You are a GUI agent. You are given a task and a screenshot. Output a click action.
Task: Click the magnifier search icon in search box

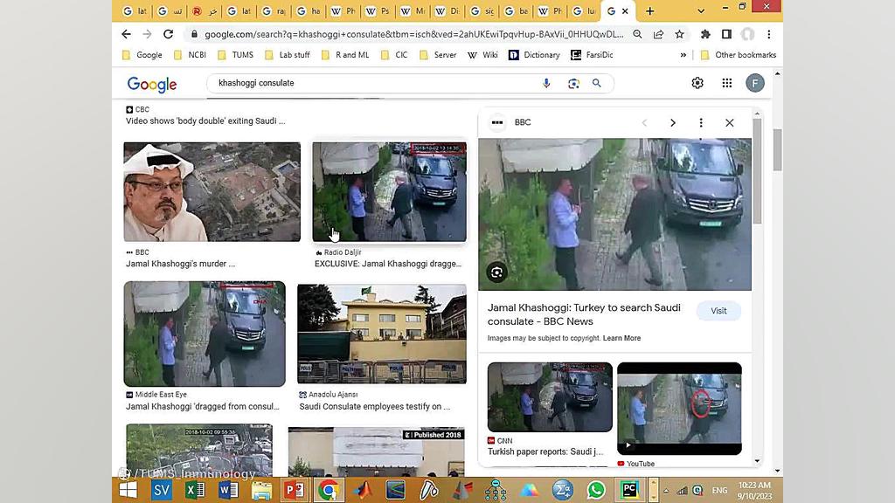pos(597,83)
